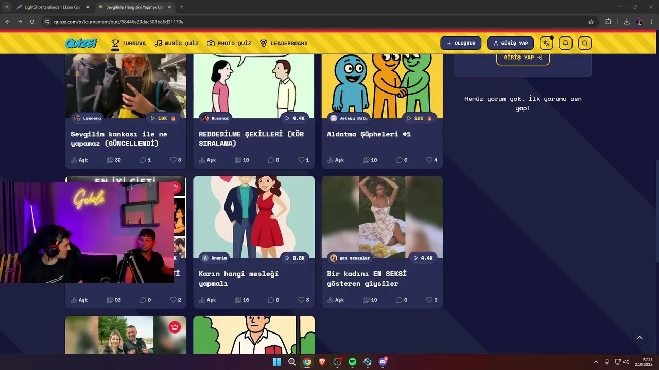Open the browser downloads icon
The width and height of the screenshot is (659, 370).
pos(627,22)
